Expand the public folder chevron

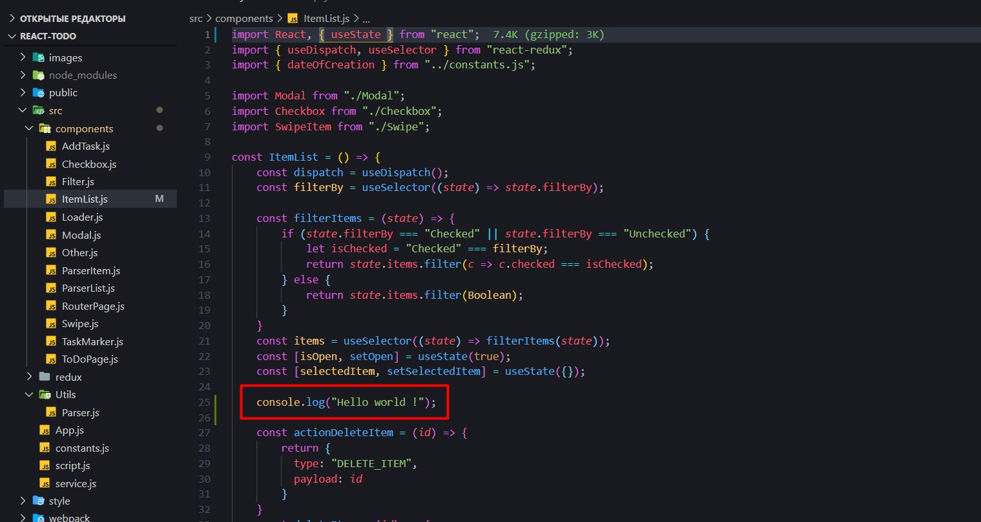pyautogui.click(x=23, y=93)
